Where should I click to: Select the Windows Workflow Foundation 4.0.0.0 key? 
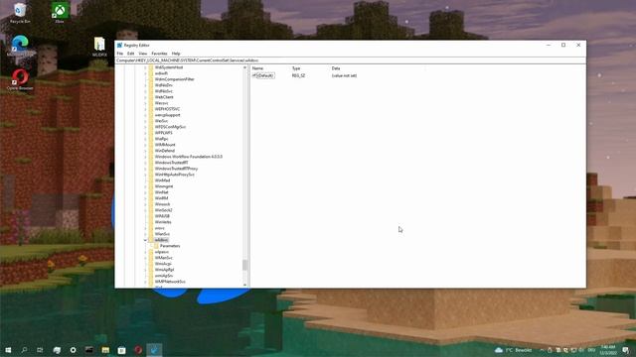pos(189,157)
